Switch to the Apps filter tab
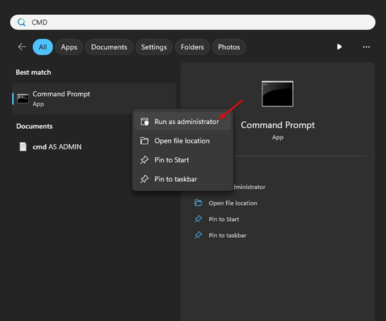The image size is (386, 321). [x=69, y=47]
